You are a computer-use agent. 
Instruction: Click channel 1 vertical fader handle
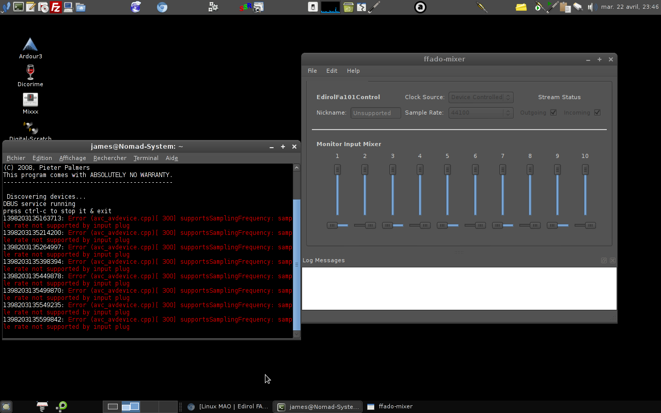pos(337,169)
